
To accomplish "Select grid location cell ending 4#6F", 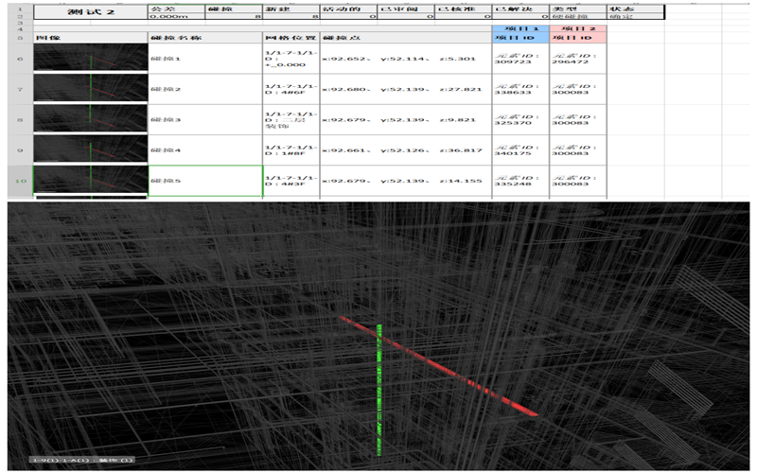I will coord(291,89).
